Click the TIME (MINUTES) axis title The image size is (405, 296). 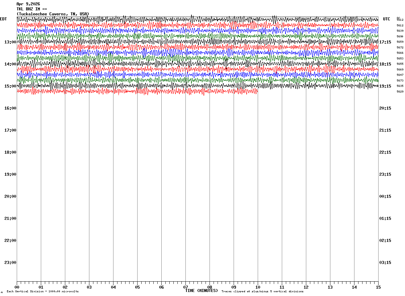(x=201, y=291)
